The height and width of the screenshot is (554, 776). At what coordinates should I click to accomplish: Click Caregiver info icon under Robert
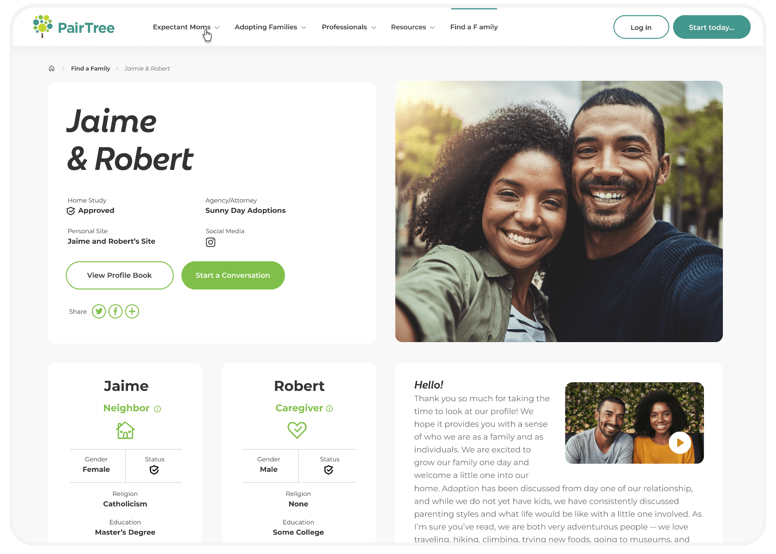coord(329,409)
